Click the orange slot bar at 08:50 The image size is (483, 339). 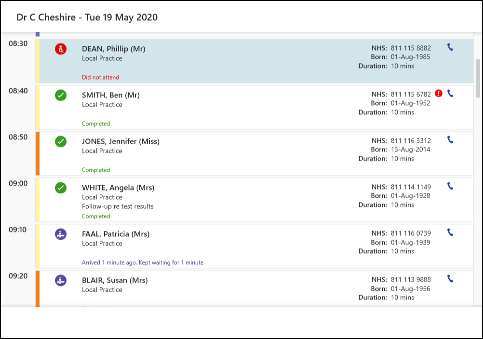point(38,153)
